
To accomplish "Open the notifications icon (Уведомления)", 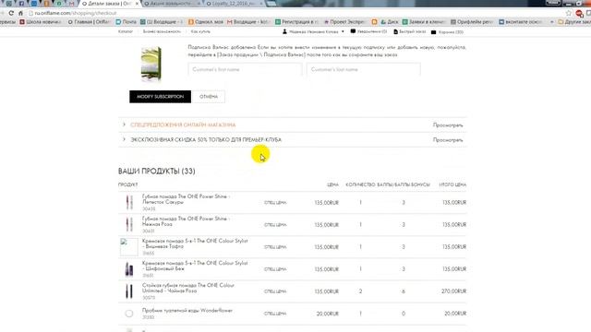I will [353, 31].
